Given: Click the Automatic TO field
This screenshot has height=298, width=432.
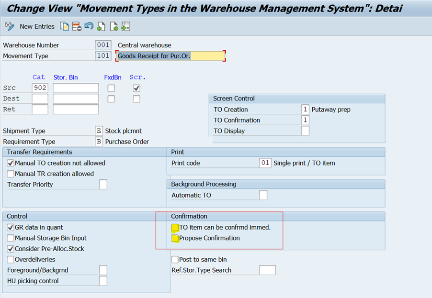Looking at the screenshot, I should 263,195.
